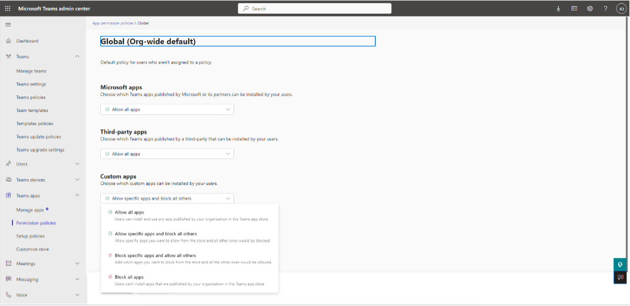The image size is (630, 306).
Task: Open the Microsoft apps dropdown
Action: pos(167,109)
